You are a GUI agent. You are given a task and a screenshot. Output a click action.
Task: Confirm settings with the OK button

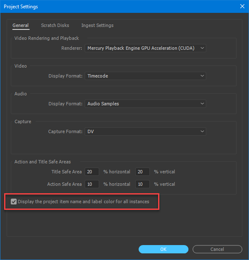coord(164,249)
